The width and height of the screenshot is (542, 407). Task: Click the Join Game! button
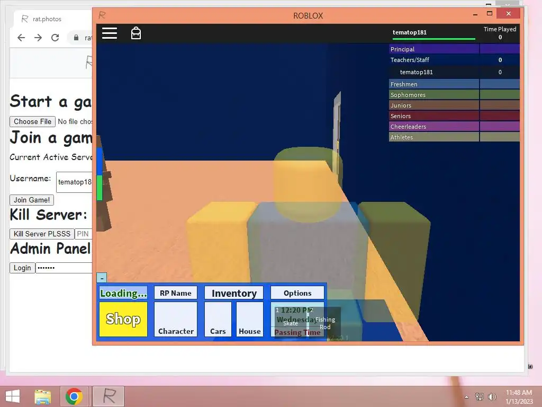31,200
